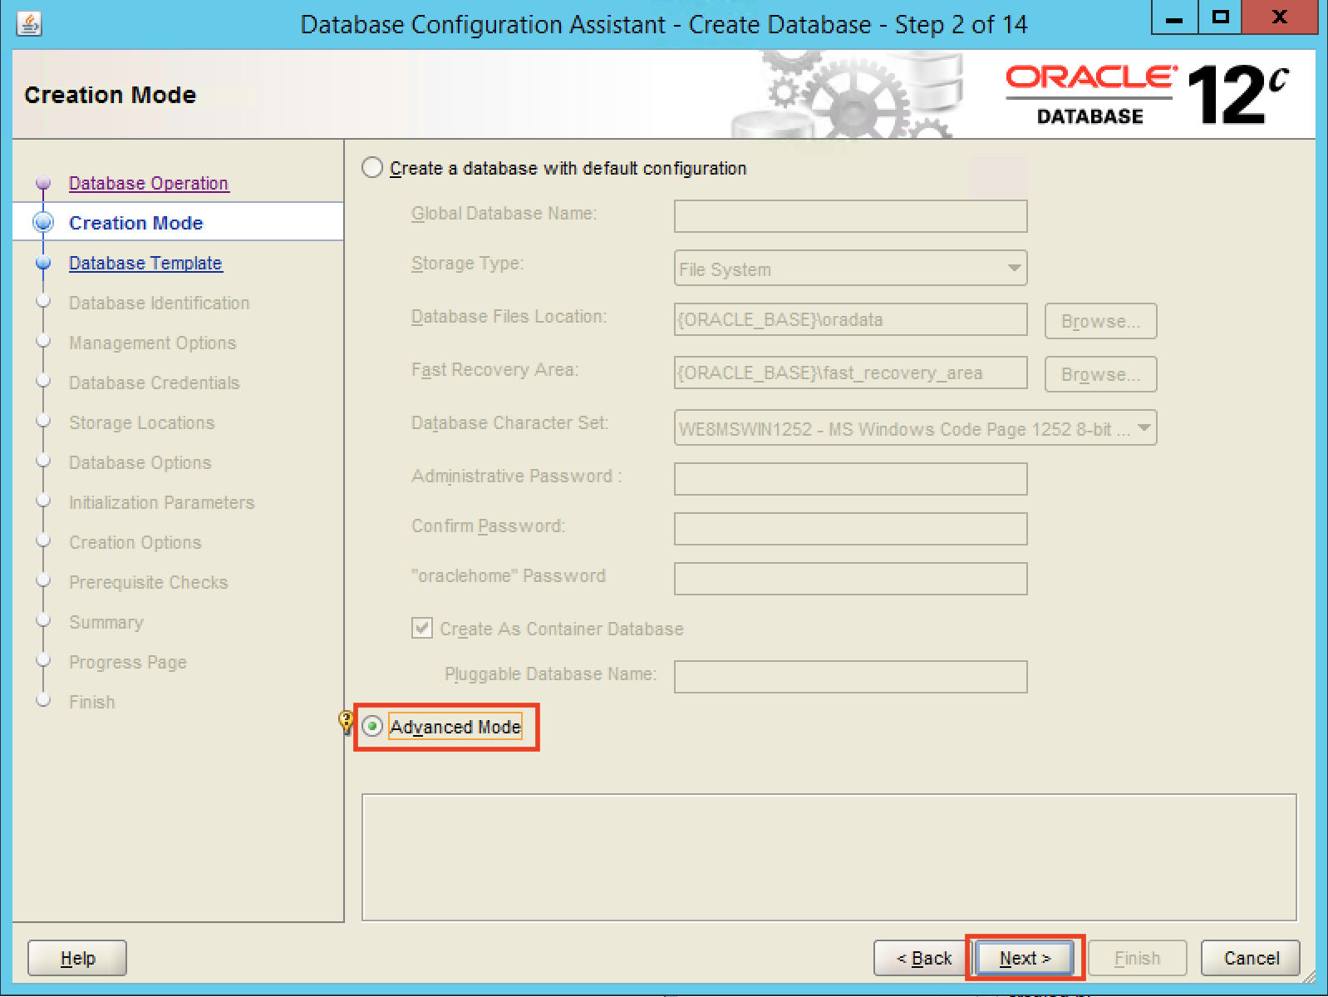The height and width of the screenshot is (997, 1328).
Task: Open the Database Character Set dropdown
Action: pos(915,428)
